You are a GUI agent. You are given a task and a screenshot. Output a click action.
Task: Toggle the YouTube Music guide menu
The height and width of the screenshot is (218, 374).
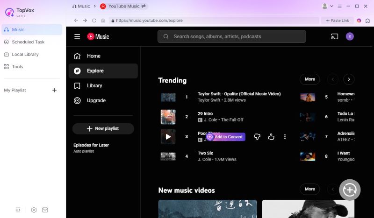coord(77,36)
